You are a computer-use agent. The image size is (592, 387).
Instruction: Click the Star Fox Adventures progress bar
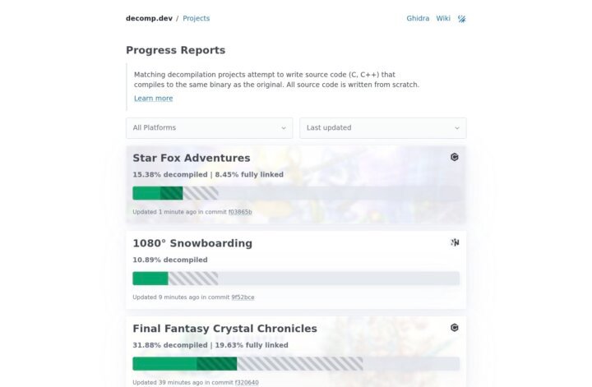point(296,193)
